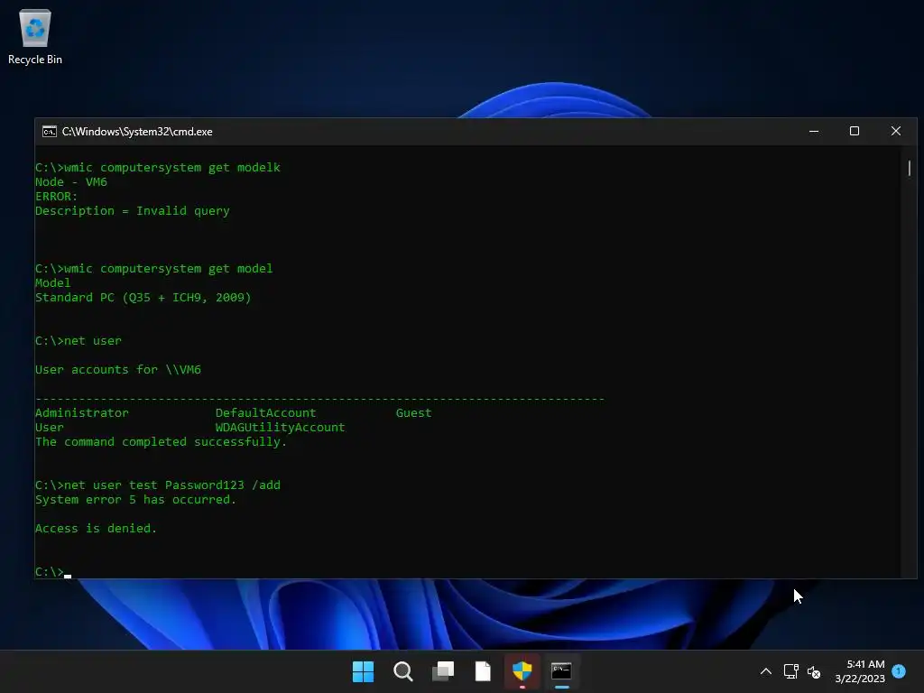
Task: Click the 'ERROR:' line
Action: pyautogui.click(x=57, y=196)
